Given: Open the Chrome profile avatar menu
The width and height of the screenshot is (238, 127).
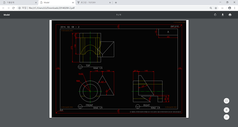Looking at the screenshot, I should pos(230,8).
